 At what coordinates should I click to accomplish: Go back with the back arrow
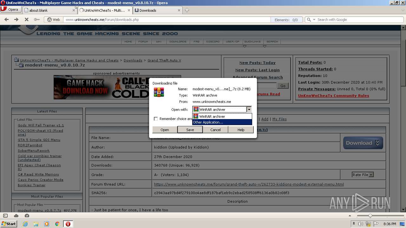pyautogui.click(x=6, y=20)
